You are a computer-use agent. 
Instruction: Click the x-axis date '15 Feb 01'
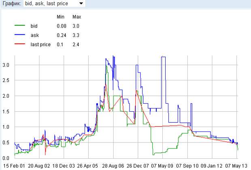pyautogui.click(x=14, y=166)
